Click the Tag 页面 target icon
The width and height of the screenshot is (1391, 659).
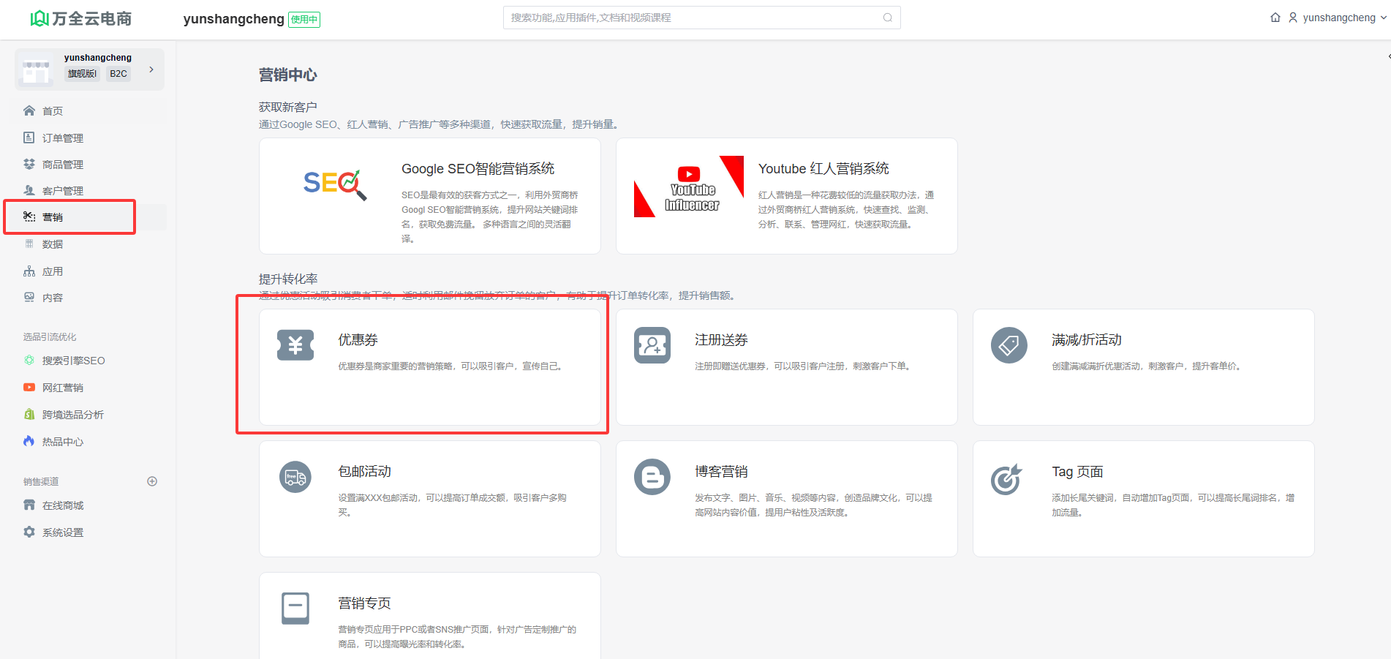pos(1006,479)
